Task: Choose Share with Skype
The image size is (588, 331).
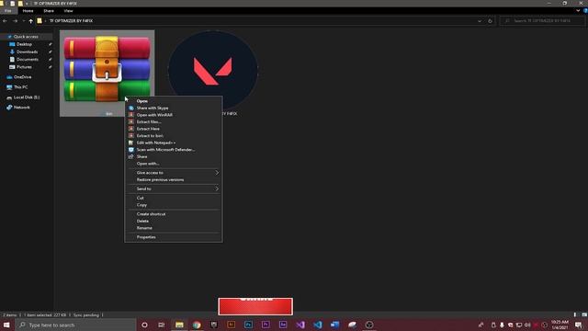Action: [x=153, y=108]
